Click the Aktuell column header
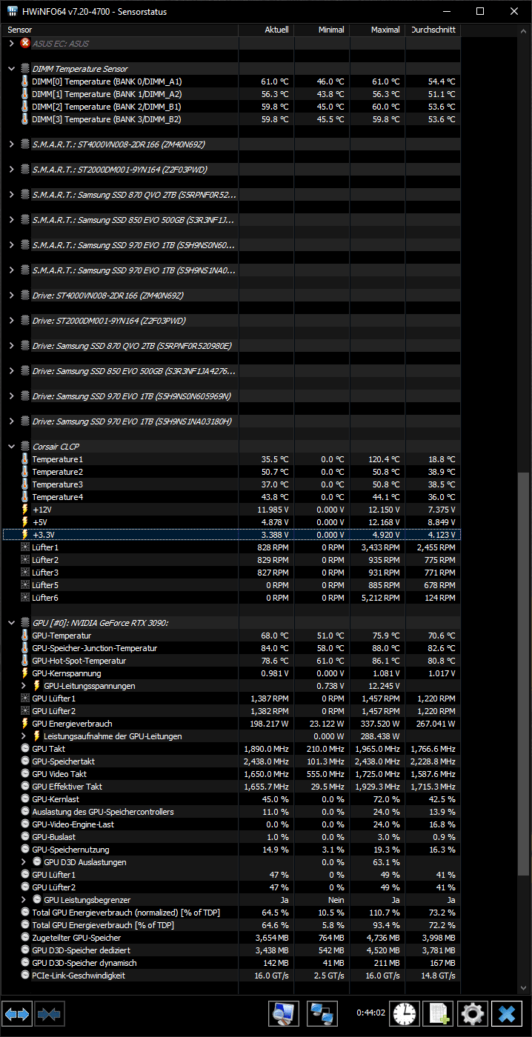Image resolution: width=532 pixels, height=1037 pixels. [266, 30]
